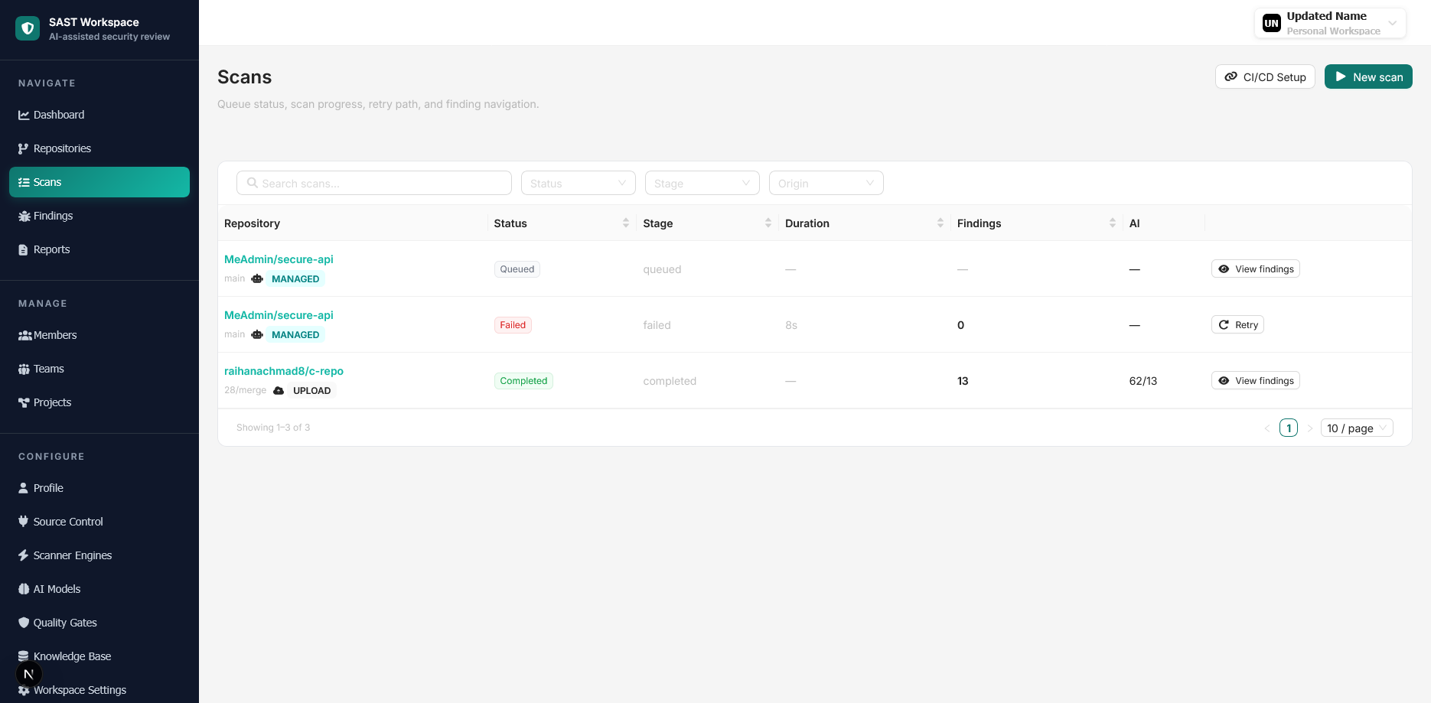This screenshot has height=703, width=1431.
Task: Open Findings in the sidebar
Action: pyautogui.click(x=99, y=216)
